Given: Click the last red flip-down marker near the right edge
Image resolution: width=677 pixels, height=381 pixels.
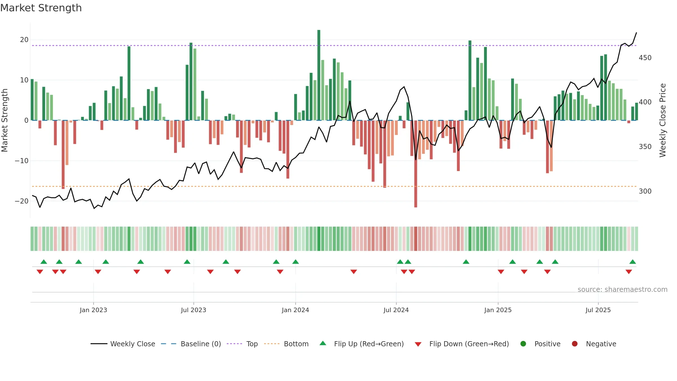Looking at the screenshot, I should point(629,272).
